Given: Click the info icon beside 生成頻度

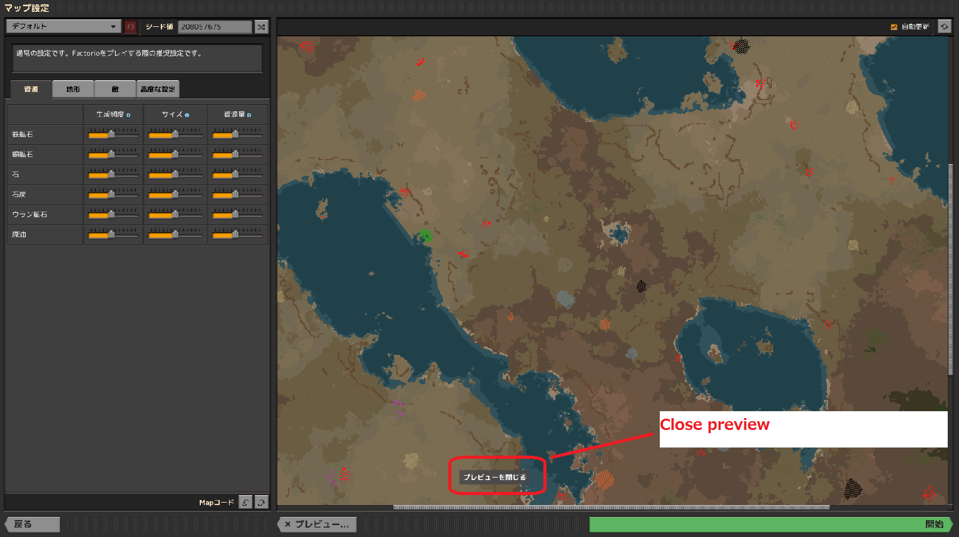Looking at the screenshot, I should [x=128, y=115].
